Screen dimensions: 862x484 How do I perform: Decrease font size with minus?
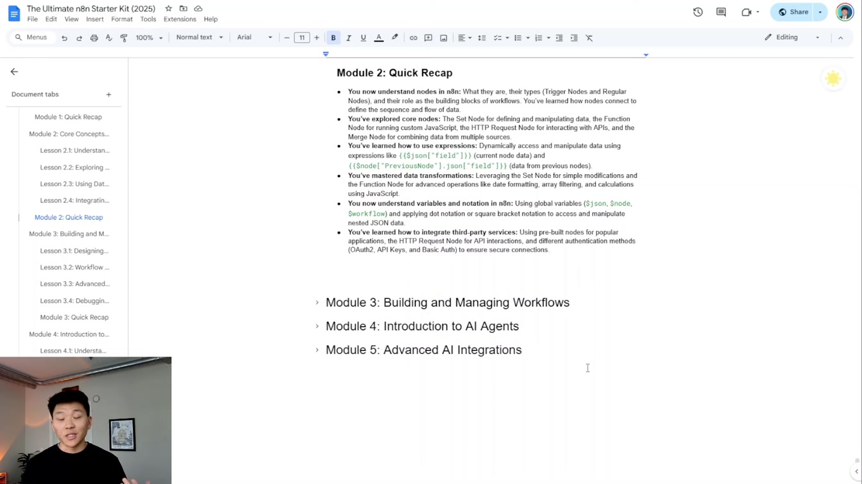(287, 38)
